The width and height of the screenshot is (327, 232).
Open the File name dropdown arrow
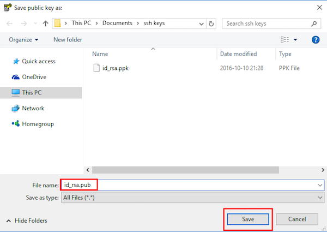[x=320, y=185]
